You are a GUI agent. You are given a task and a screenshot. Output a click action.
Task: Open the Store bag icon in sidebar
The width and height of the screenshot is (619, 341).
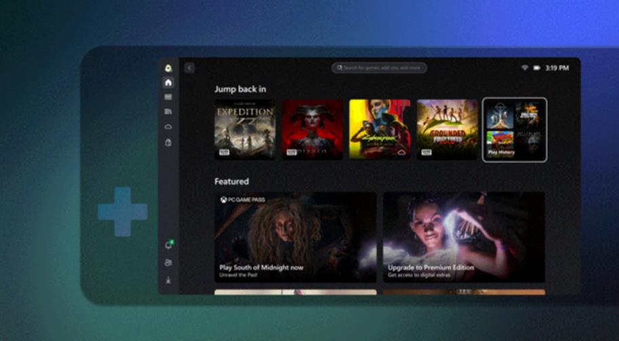(168, 142)
